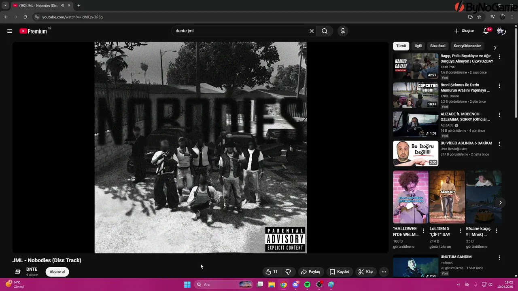Open options for HALLOWEEN'DE short
518x291 pixels.
424,231
